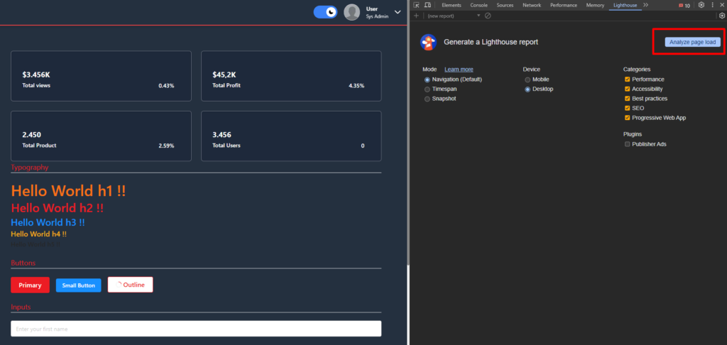This screenshot has width=727, height=345.
Task: Select the Mobile device radio button
Action: pyautogui.click(x=528, y=80)
